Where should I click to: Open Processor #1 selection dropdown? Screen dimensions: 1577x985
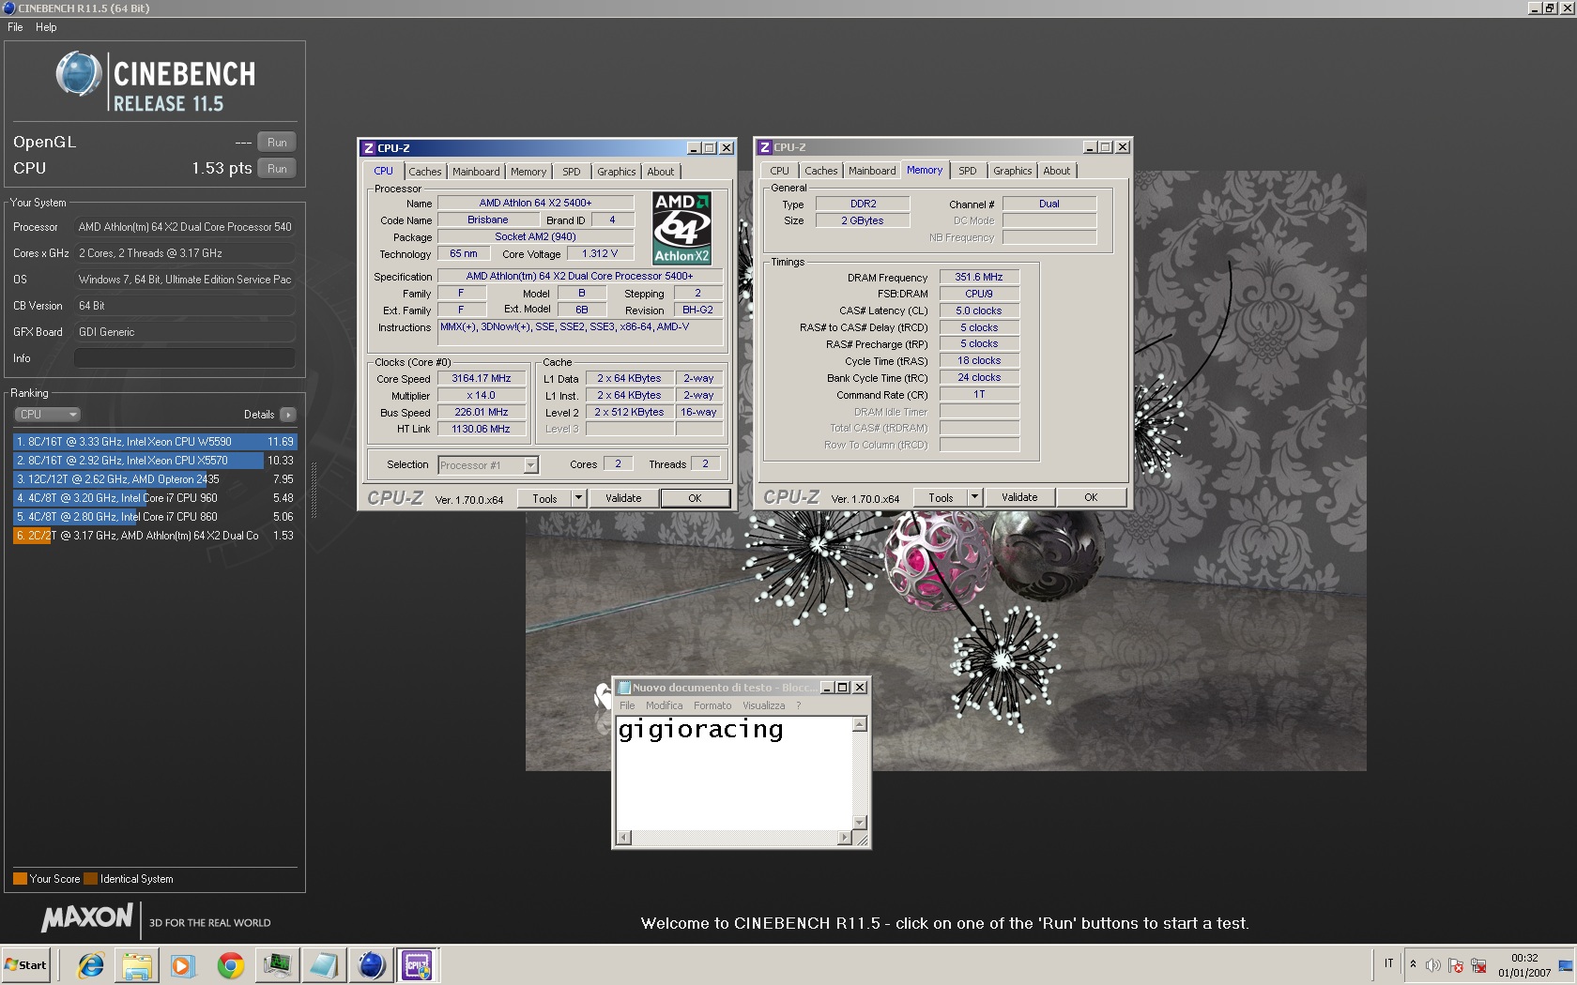(488, 465)
